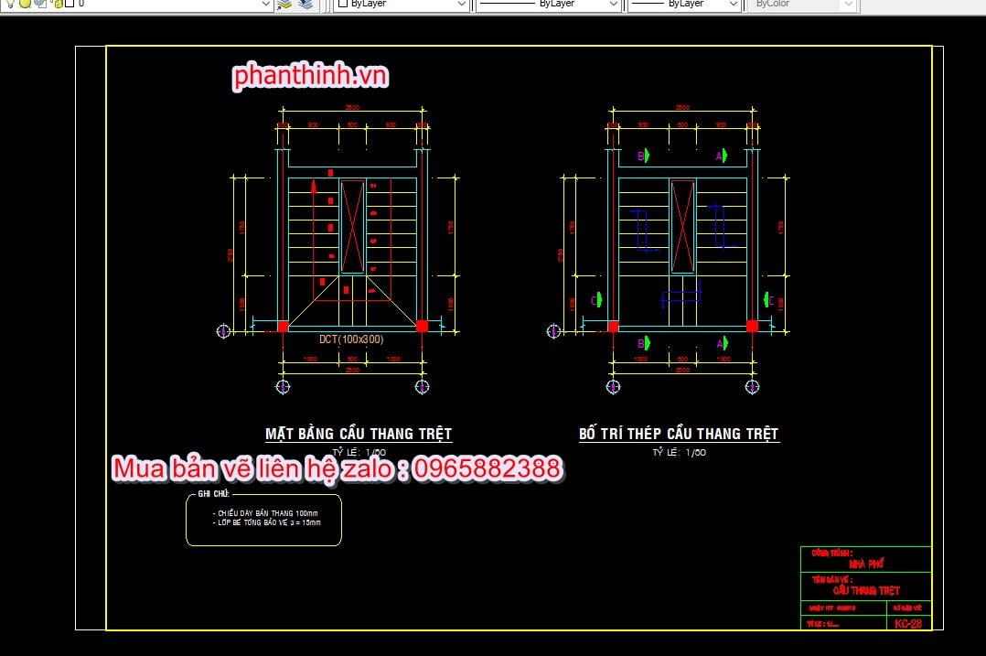Toggle the layer 0 freeze sun icon
This screenshot has height=656, width=986.
point(26,3)
